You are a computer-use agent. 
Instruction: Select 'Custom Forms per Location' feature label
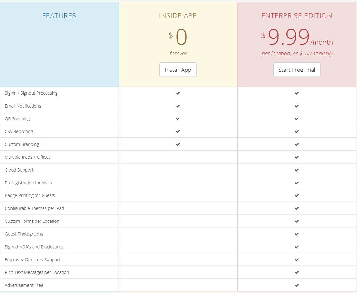[x=32, y=221]
